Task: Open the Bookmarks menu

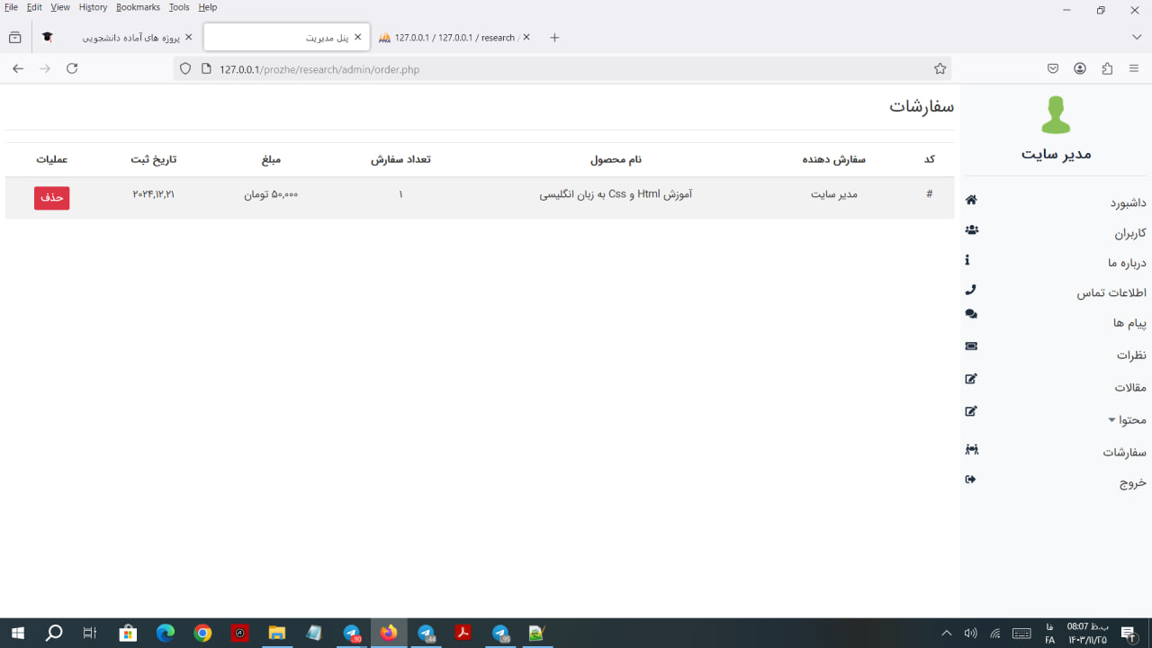Action: [x=138, y=7]
